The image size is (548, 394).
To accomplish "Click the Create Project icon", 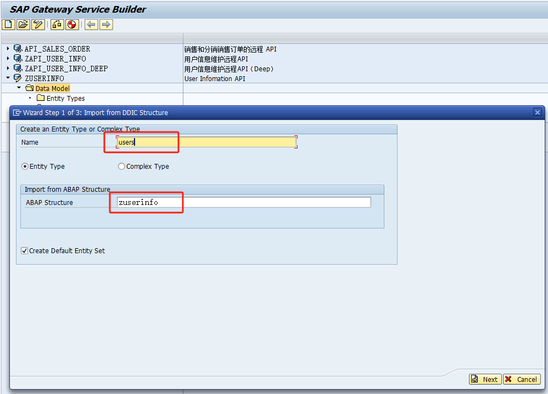I will [x=8, y=24].
